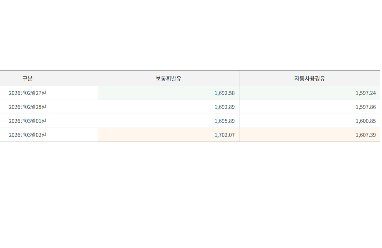
Task: Click the gasoline price 1,695.89
Action: click(224, 121)
